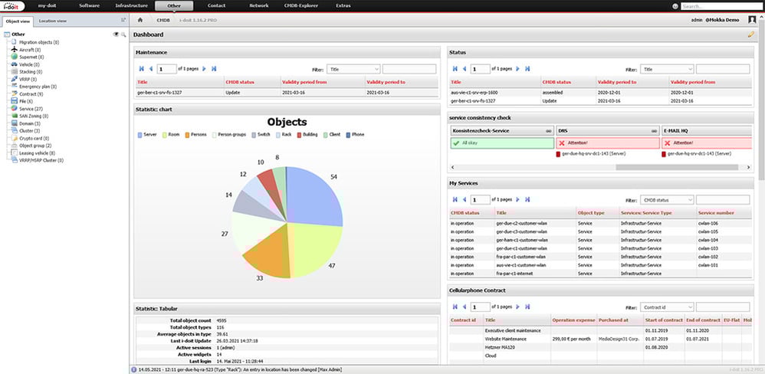This screenshot has height=374, width=765.
Task: Click the Persons orange legend swatch
Action: pyautogui.click(x=187, y=135)
